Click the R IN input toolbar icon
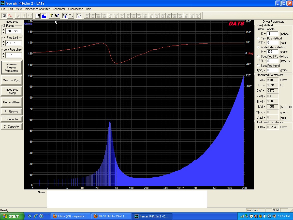Image resolution: width=293 pixels, height=220 pixels. click(24, 16)
